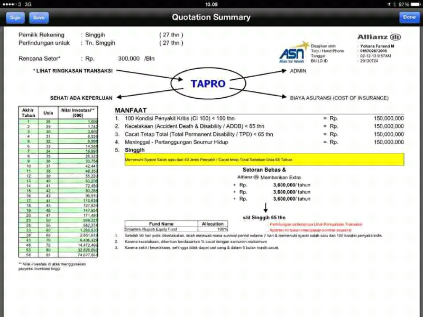The image size is (423, 317).
Task: Select the TAPRO oval
Action: point(208,83)
